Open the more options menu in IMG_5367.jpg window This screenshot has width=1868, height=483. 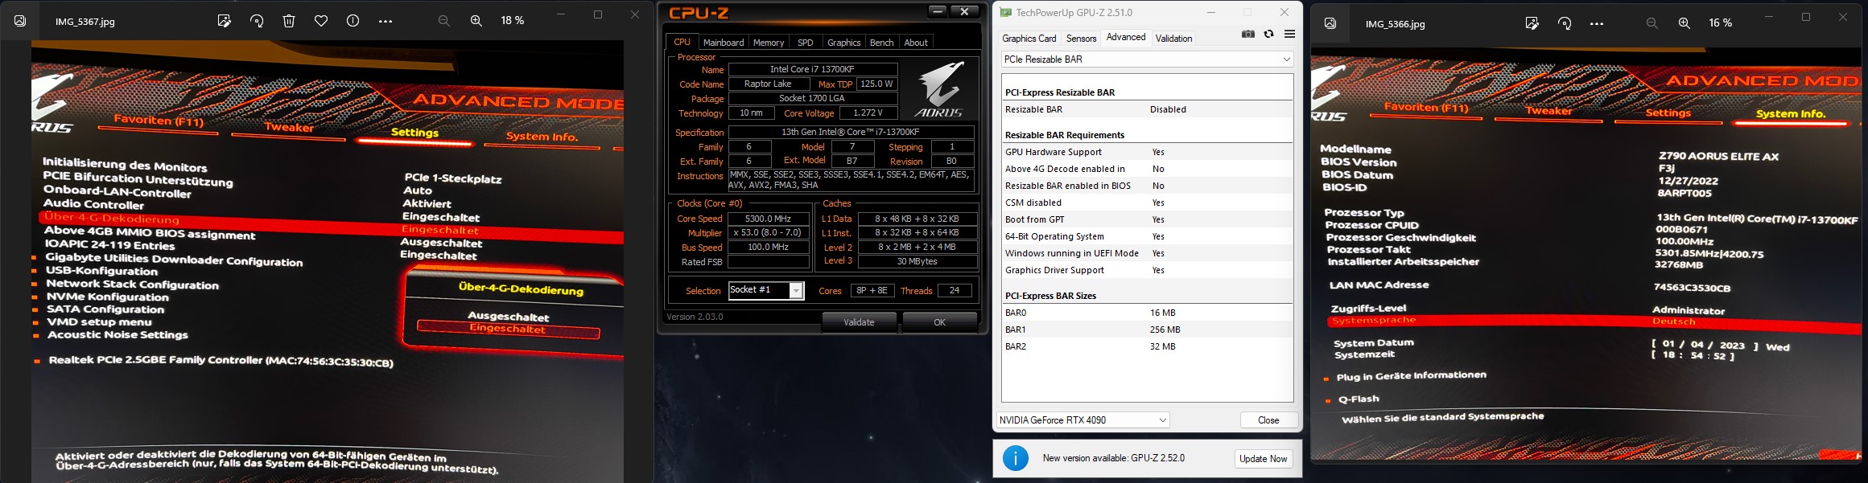386,21
